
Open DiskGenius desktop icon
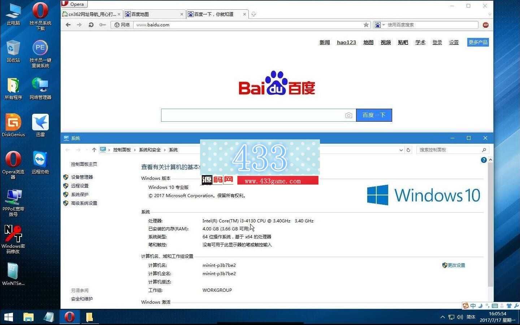pos(13,125)
